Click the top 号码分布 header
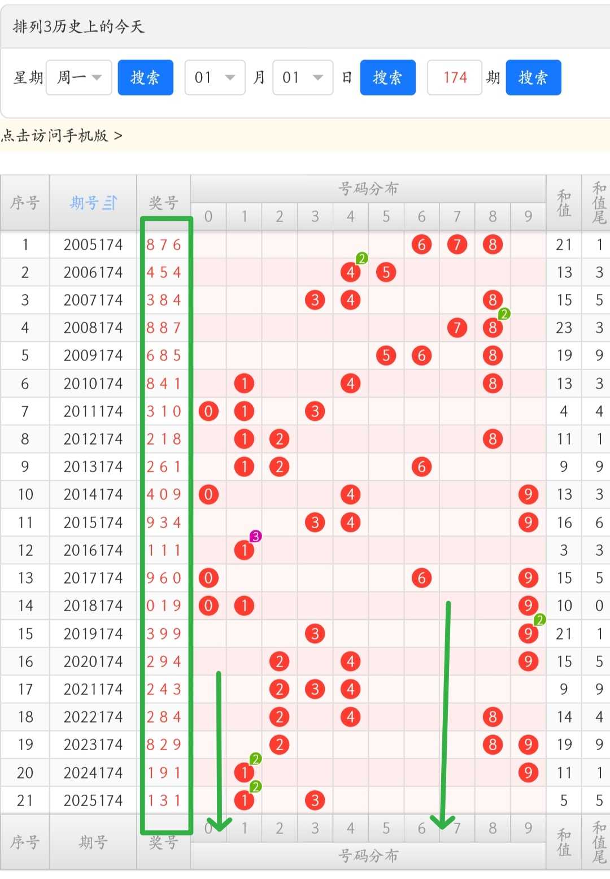610x879 pixels. coord(368,189)
